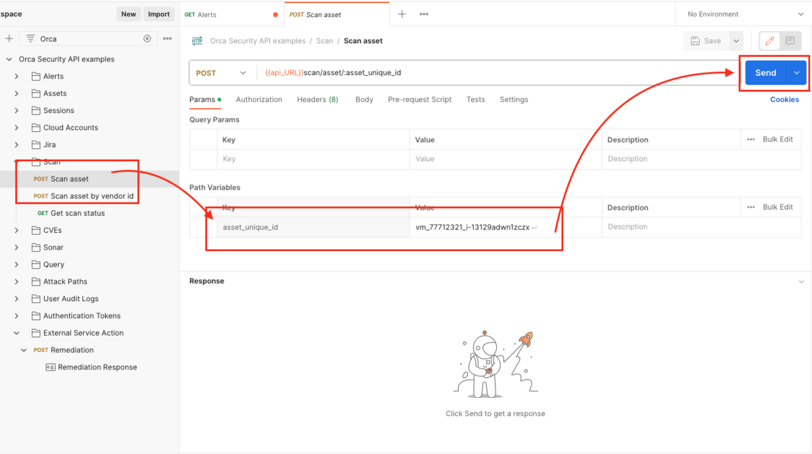Open the HTTP method POST dropdown
The image size is (812, 454).
click(221, 73)
